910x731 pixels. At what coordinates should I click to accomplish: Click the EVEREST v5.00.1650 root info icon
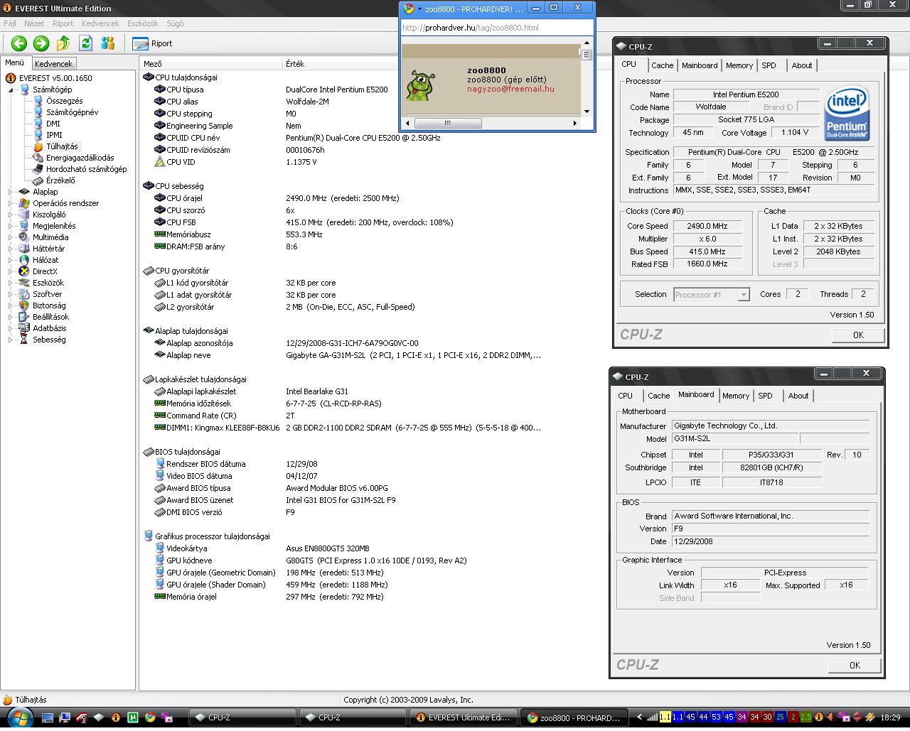[11, 78]
